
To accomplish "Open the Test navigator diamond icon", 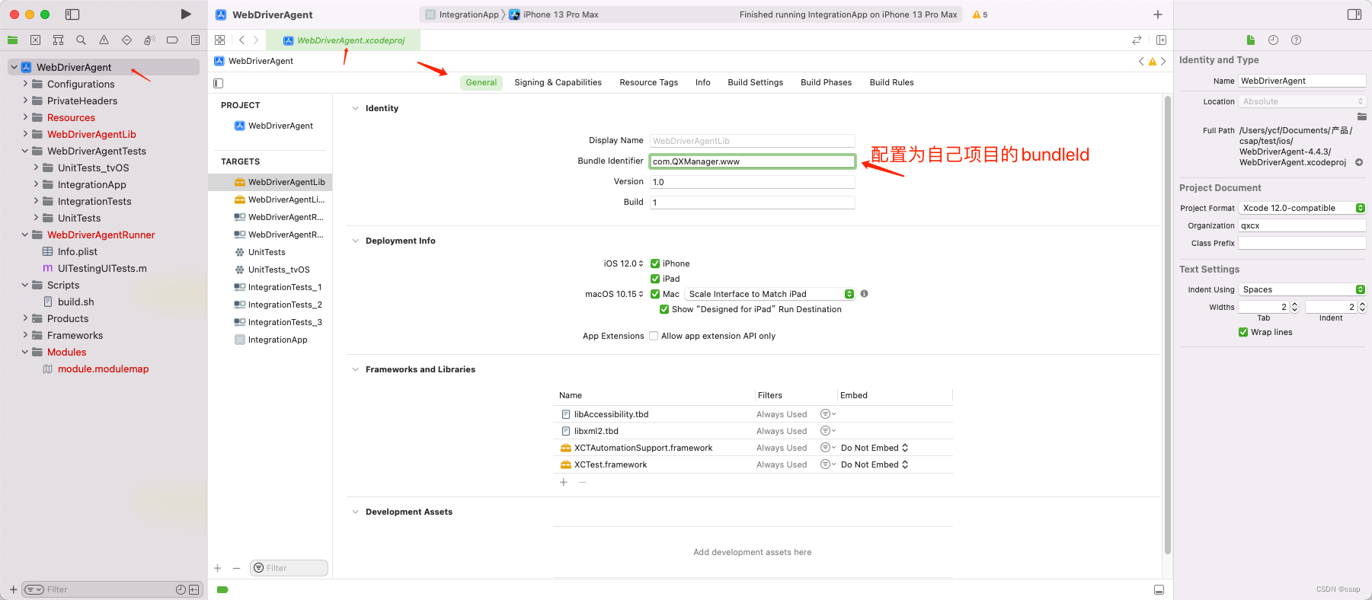I will click(x=126, y=40).
